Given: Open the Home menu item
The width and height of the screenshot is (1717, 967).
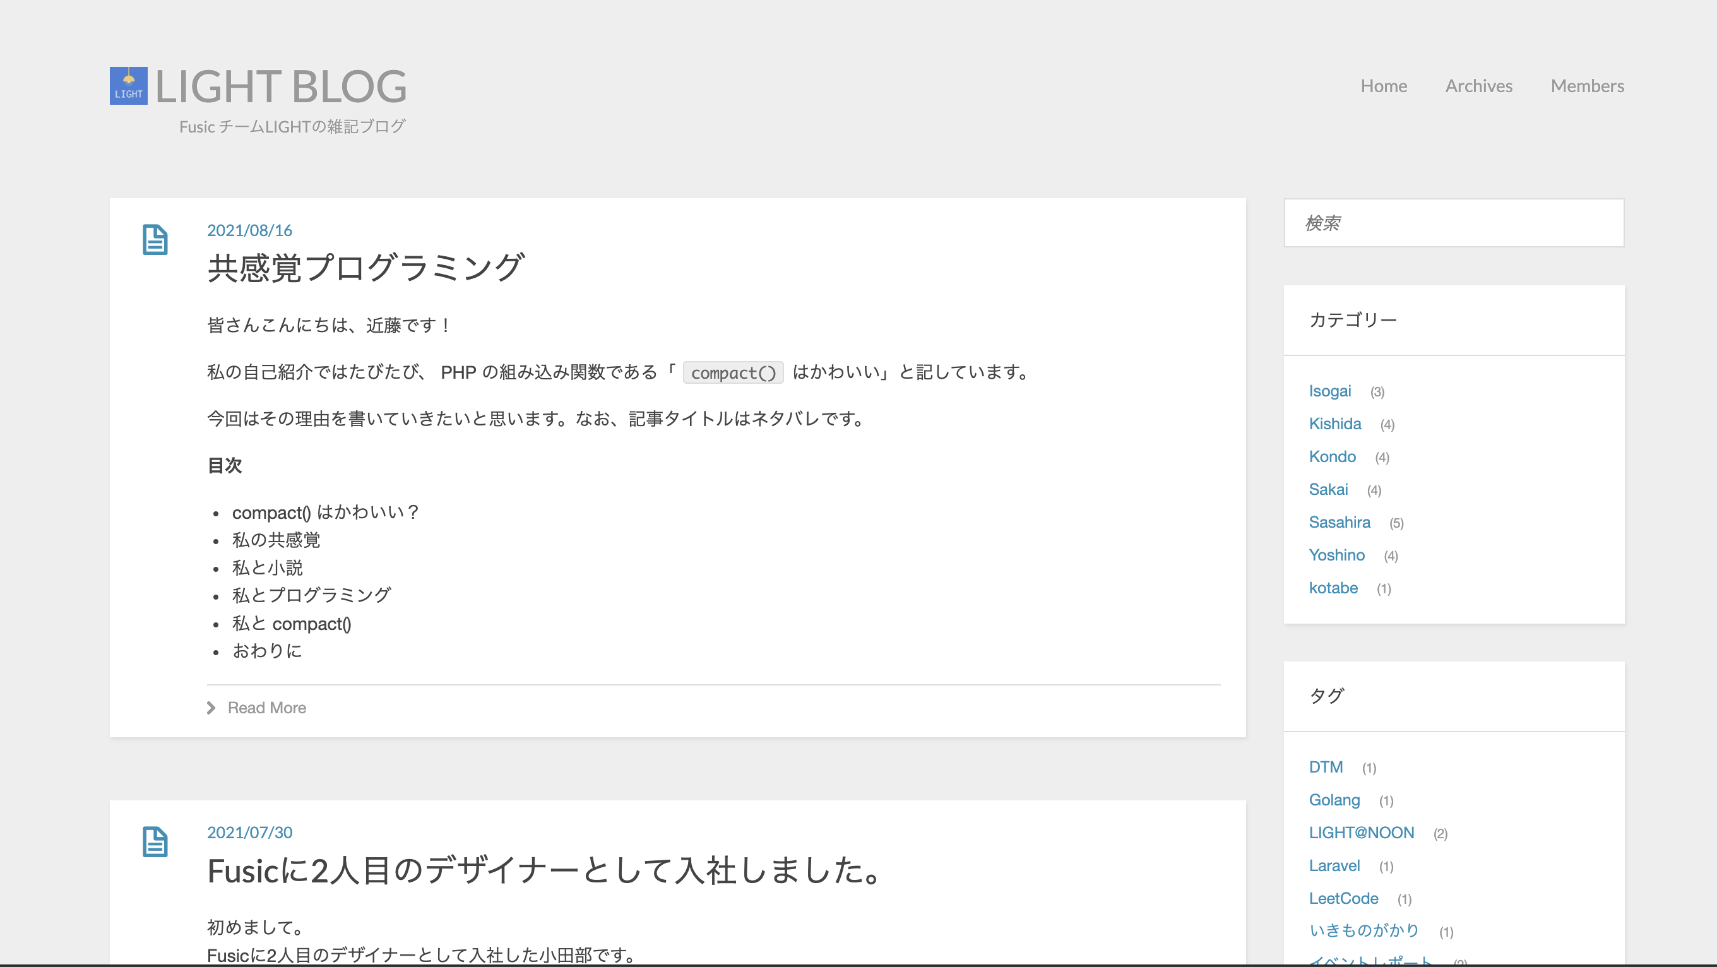Looking at the screenshot, I should (1383, 86).
